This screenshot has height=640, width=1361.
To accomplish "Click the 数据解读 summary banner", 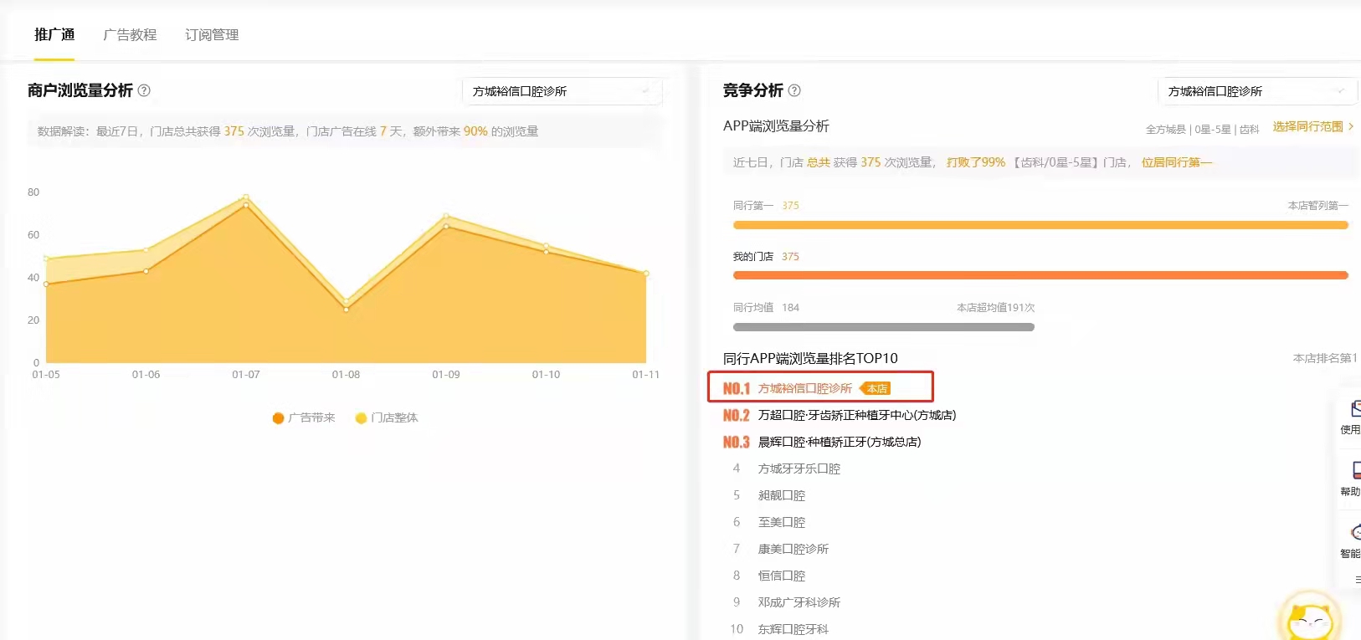I will click(345, 131).
